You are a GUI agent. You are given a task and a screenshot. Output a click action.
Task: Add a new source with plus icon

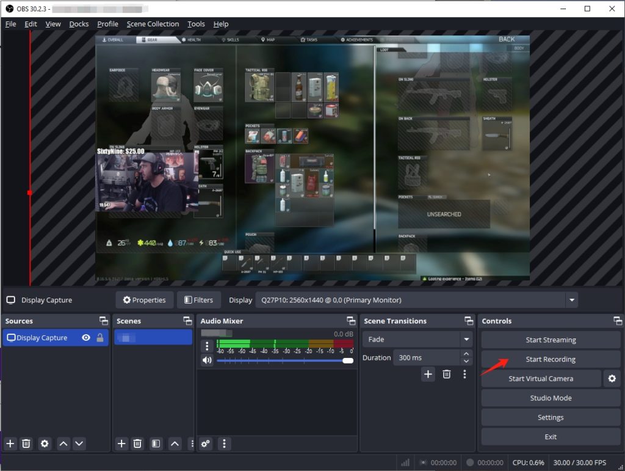10,444
